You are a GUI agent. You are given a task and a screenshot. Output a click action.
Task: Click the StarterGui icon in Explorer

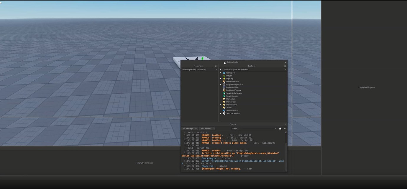[224, 99]
